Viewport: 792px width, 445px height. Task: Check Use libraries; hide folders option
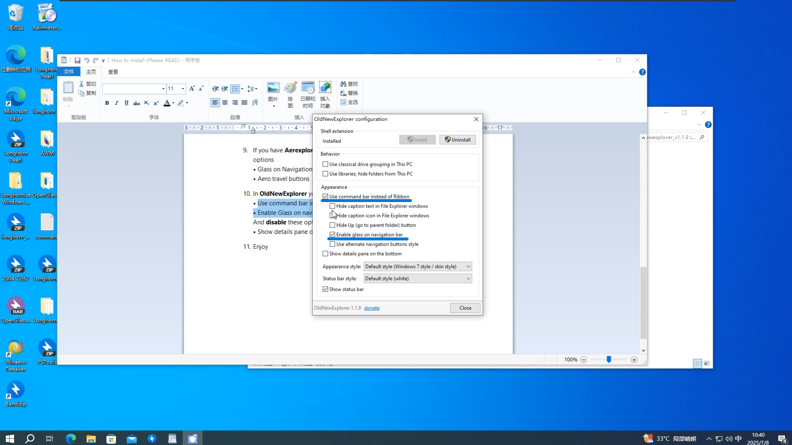point(326,174)
